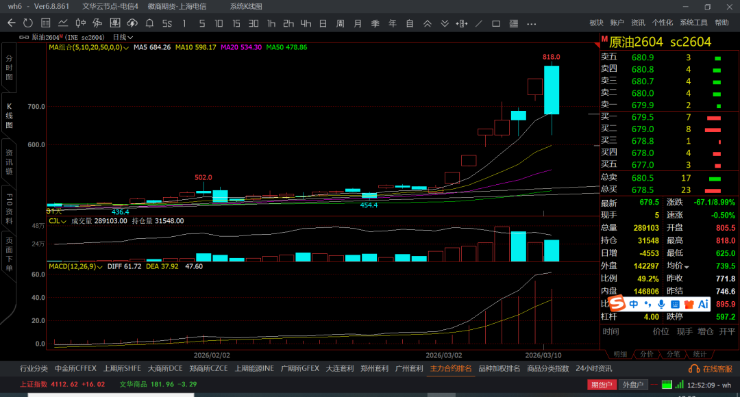740x397 pixels.
Task: Open the 24小时资讯 tab
Action: coord(593,369)
